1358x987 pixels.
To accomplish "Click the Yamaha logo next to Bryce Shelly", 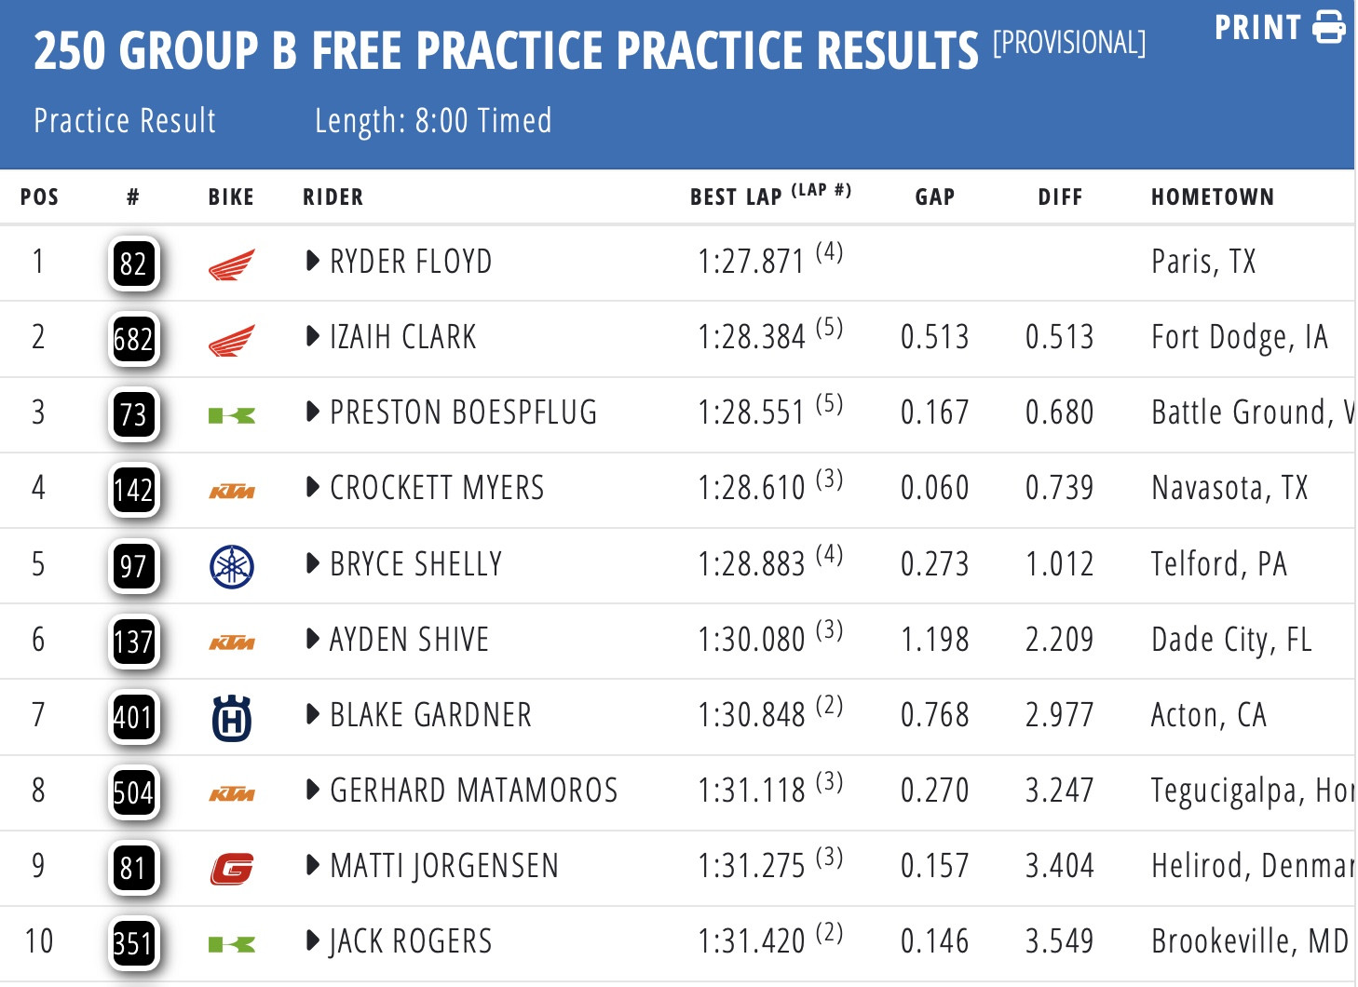I will click(231, 566).
